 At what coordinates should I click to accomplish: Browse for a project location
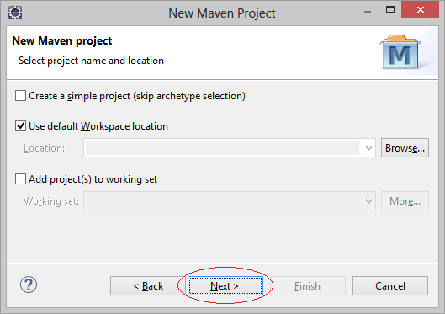pos(405,148)
